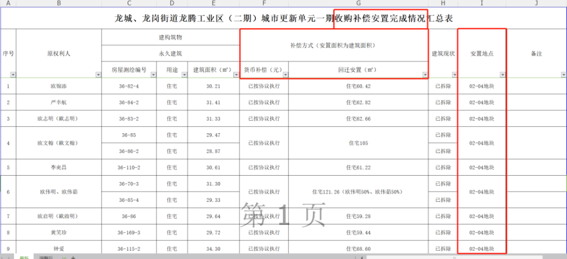Select the 备注 header cell
Screen dimensions: 567x259
tap(536, 53)
